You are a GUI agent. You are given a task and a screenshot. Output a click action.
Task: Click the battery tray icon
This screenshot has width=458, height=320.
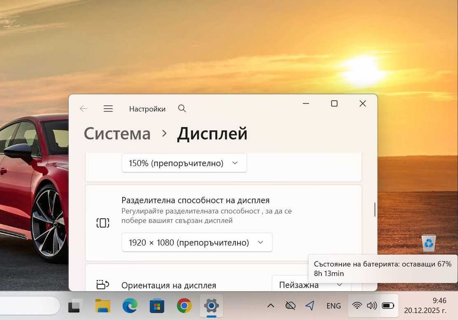388,306
